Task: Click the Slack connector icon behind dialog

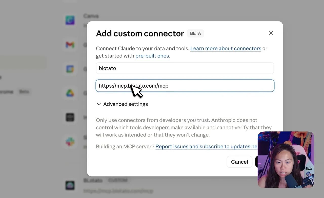Action: click(x=70, y=142)
